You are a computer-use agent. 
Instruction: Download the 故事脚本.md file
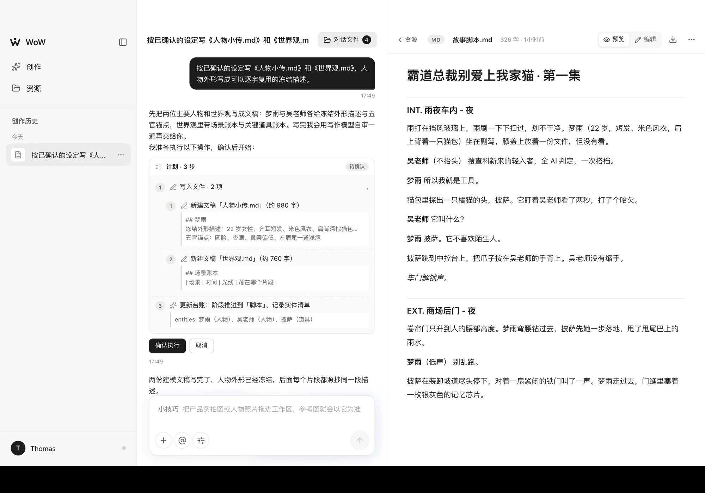click(x=673, y=40)
